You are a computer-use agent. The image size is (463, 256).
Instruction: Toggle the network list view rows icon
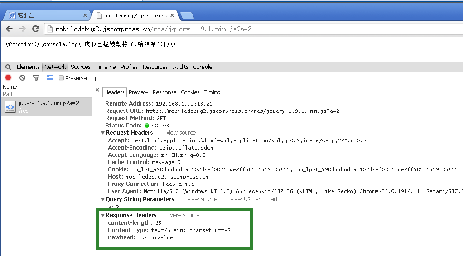pyautogui.click(x=50, y=78)
